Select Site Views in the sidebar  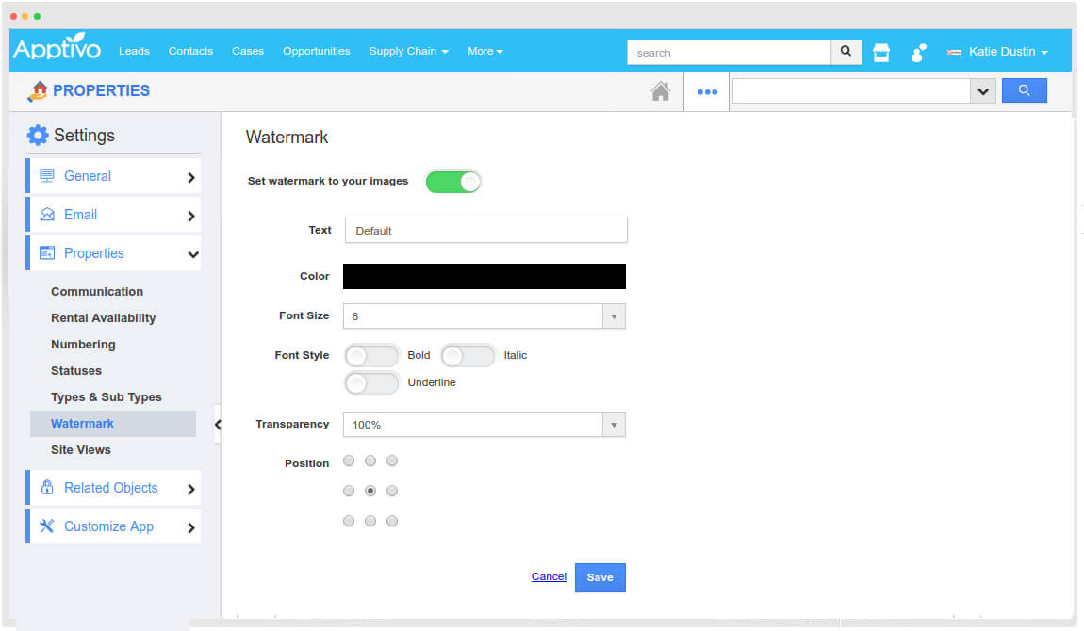coord(81,450)
